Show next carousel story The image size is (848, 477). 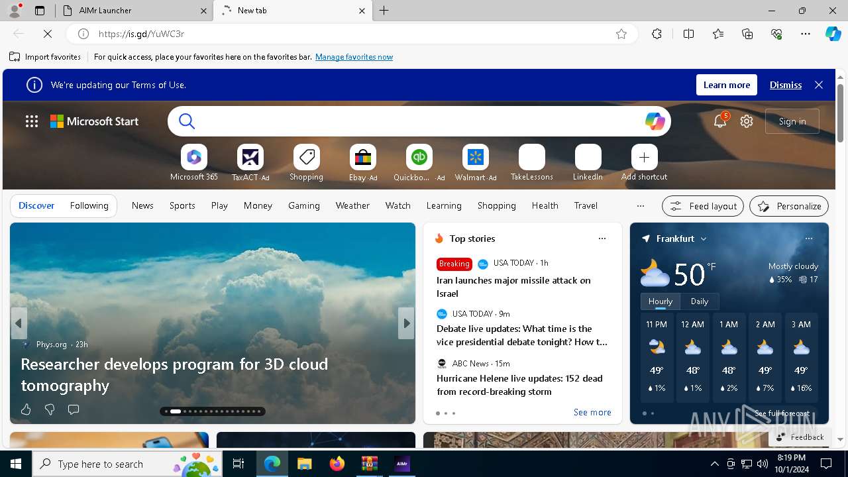[407, 323]
